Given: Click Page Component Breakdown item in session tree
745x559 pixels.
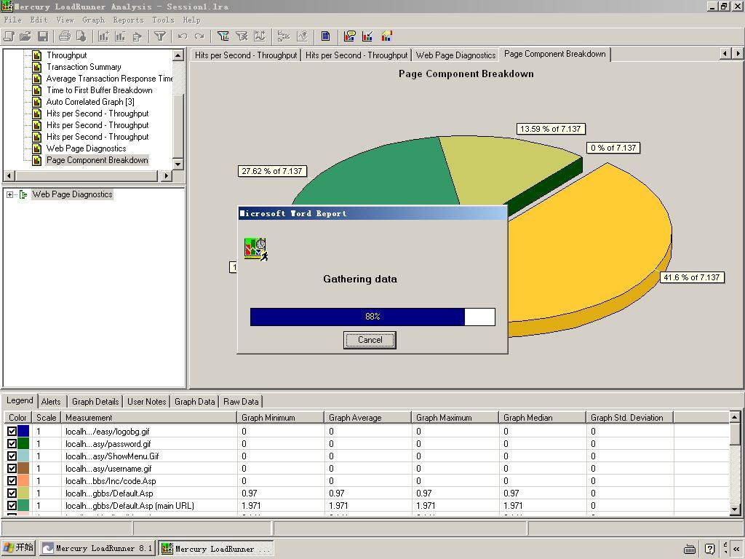Looking at the screenshot, I should (97, 160).
